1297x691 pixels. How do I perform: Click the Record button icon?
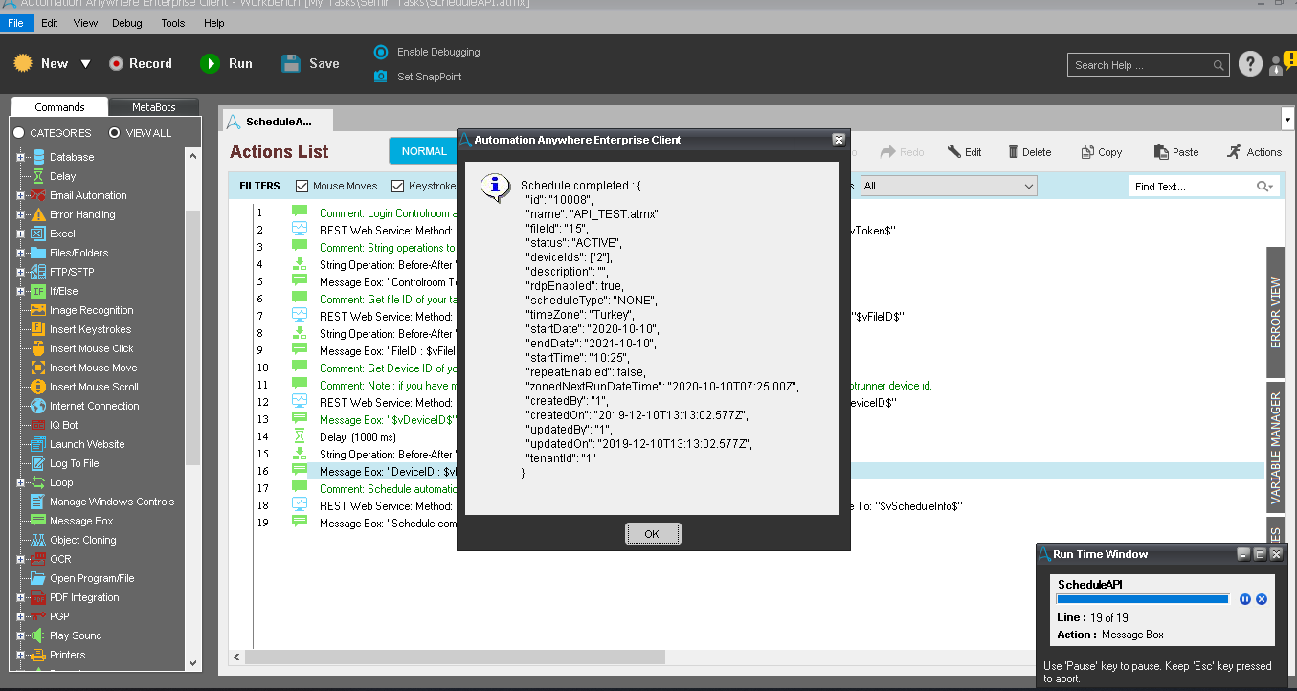coord(116,63)
